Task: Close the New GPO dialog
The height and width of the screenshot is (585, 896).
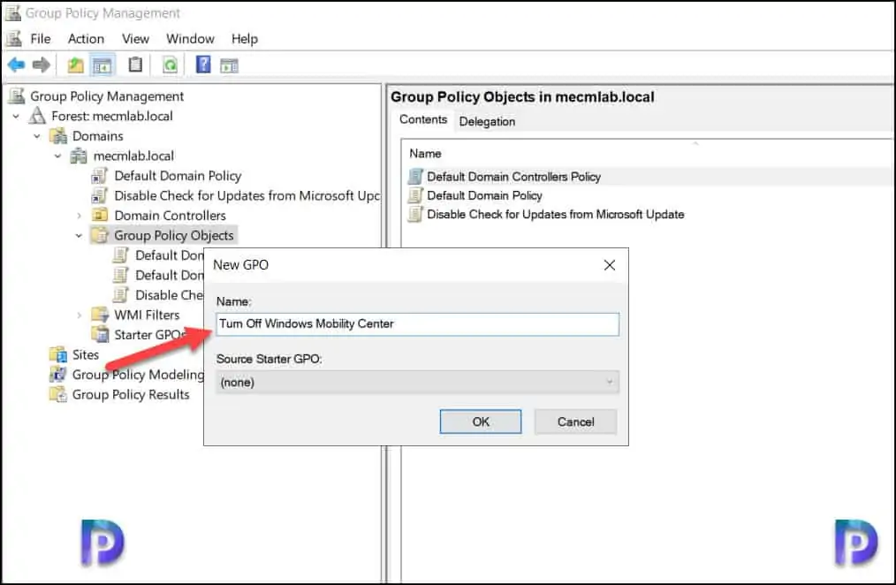Action: click(x=610, y=265)
